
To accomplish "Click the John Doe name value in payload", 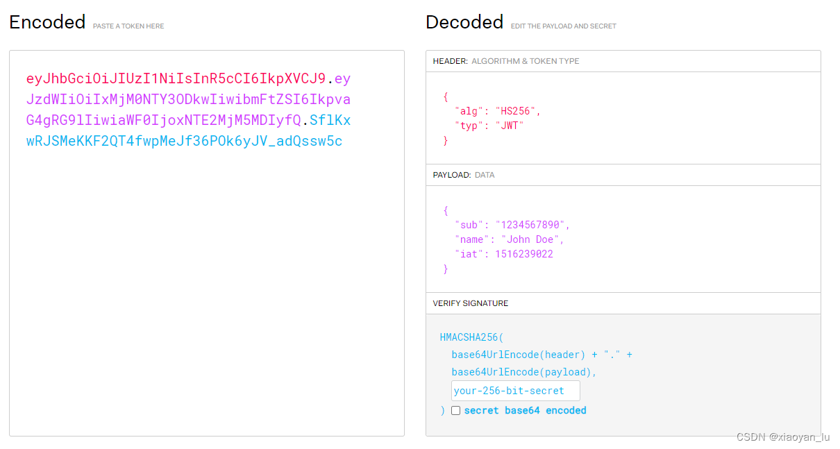I will 530,239.
